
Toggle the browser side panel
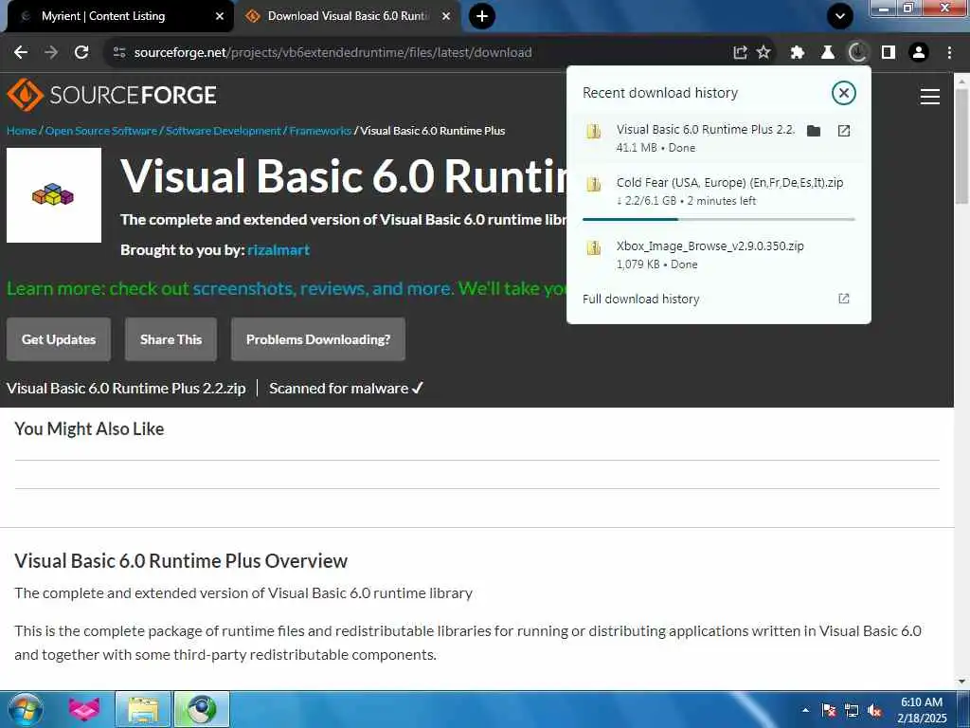(x=889, y=53)
